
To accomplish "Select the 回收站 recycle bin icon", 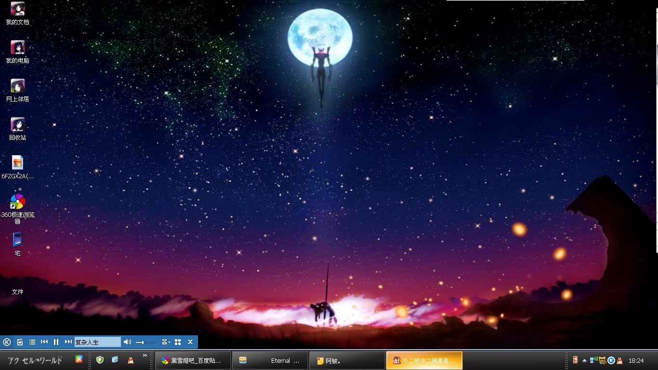I will pos(17,129).
